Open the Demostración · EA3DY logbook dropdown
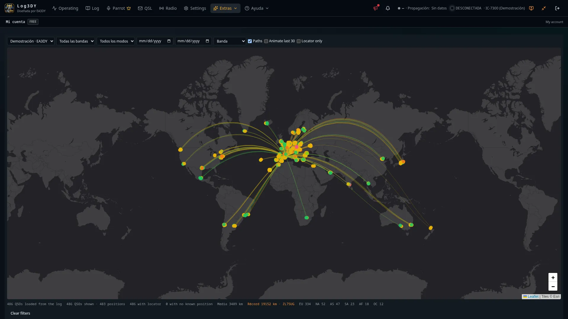This screenshot has height=319, width=568. point(31,41)
